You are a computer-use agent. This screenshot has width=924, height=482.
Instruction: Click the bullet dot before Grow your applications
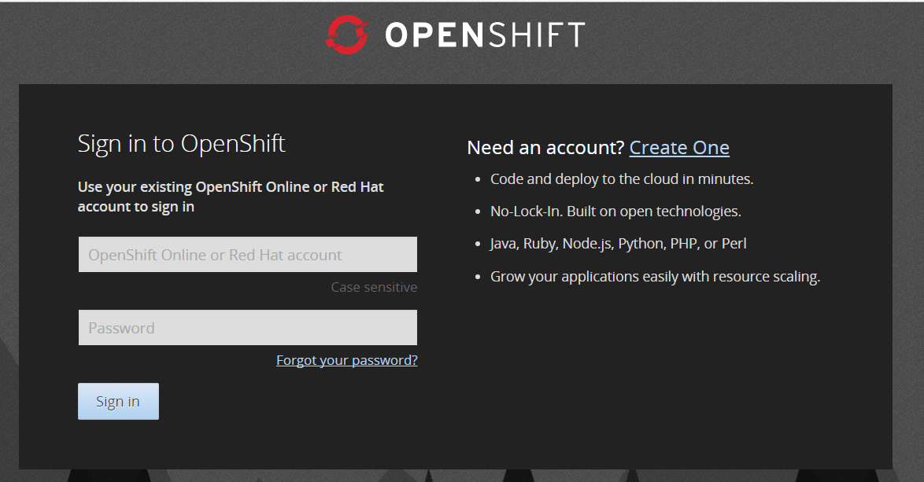pos(478,278)
